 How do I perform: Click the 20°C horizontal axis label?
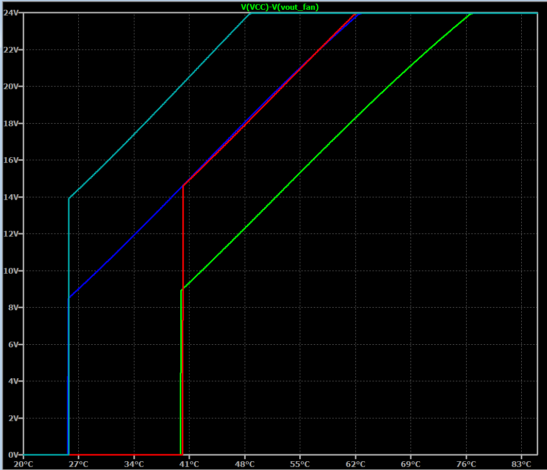[x=23, y=464]
